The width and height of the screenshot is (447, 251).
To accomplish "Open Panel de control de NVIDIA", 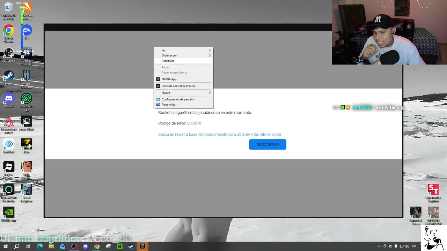I will tap(183, 86).
